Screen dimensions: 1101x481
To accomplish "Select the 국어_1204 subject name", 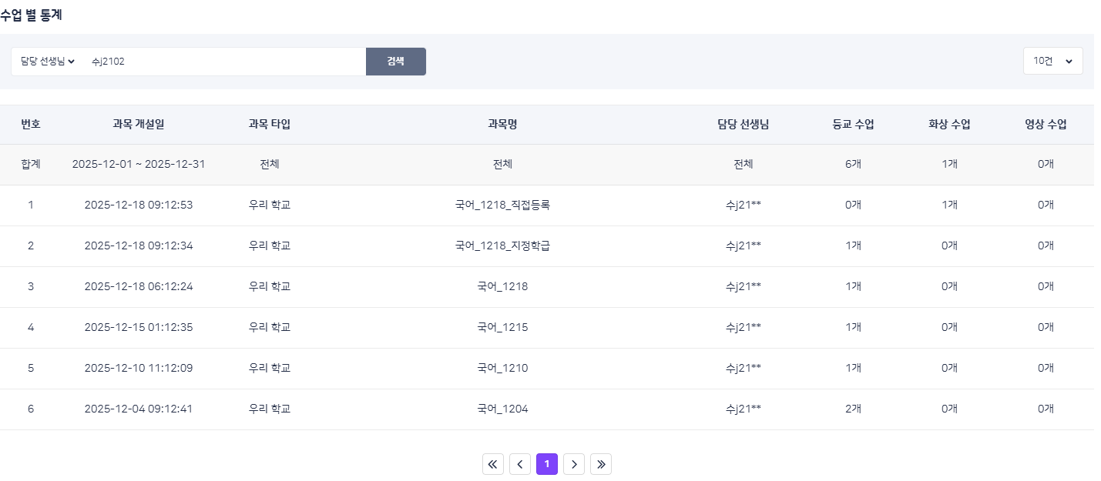I will [502, 409].
